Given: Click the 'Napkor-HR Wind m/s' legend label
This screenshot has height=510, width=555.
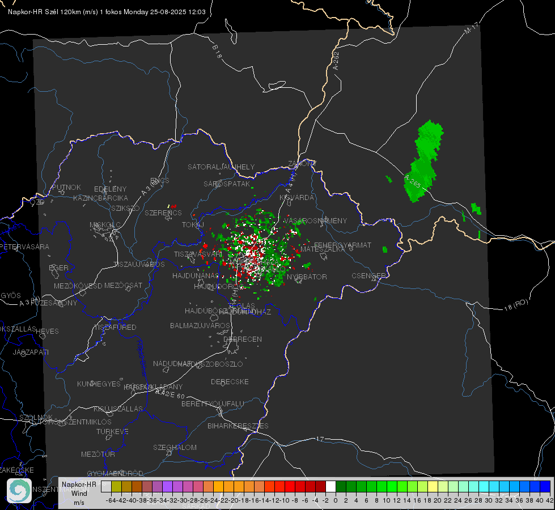Looking at the screenshot, I should coord(79,493).
